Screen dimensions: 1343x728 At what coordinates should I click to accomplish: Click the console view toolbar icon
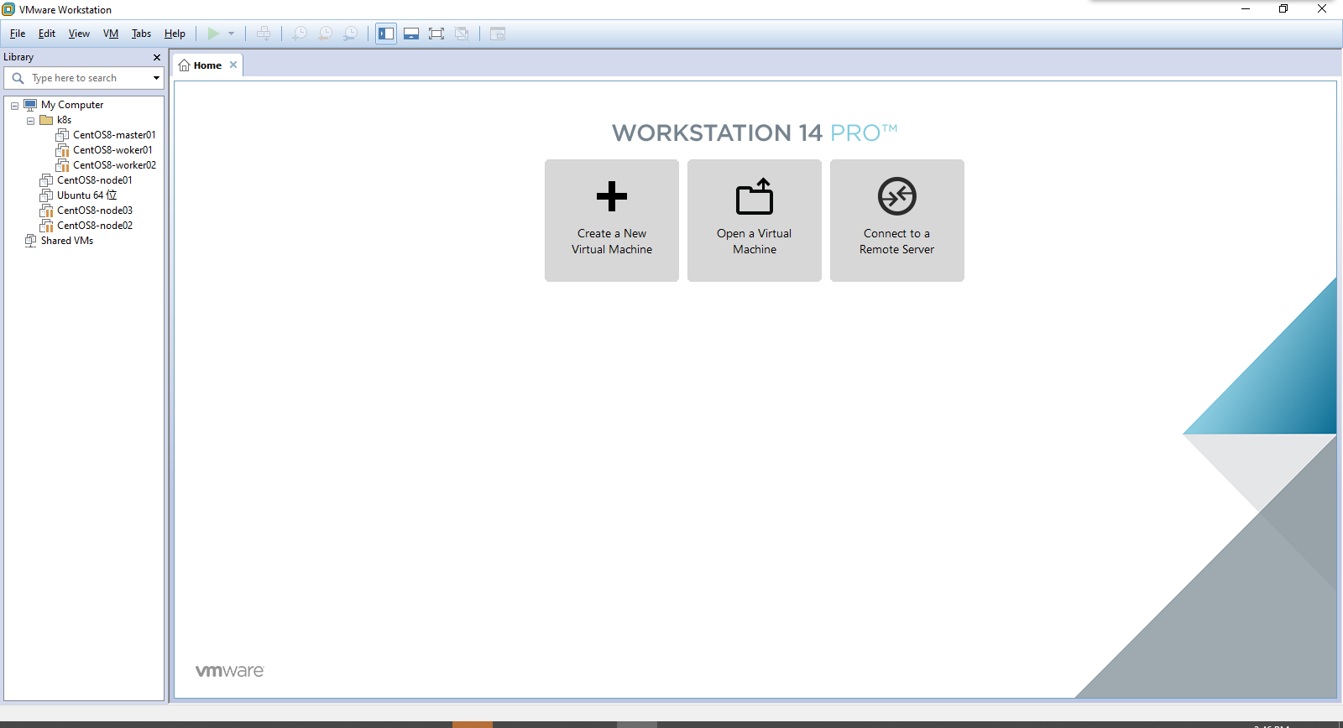[498, 34]
